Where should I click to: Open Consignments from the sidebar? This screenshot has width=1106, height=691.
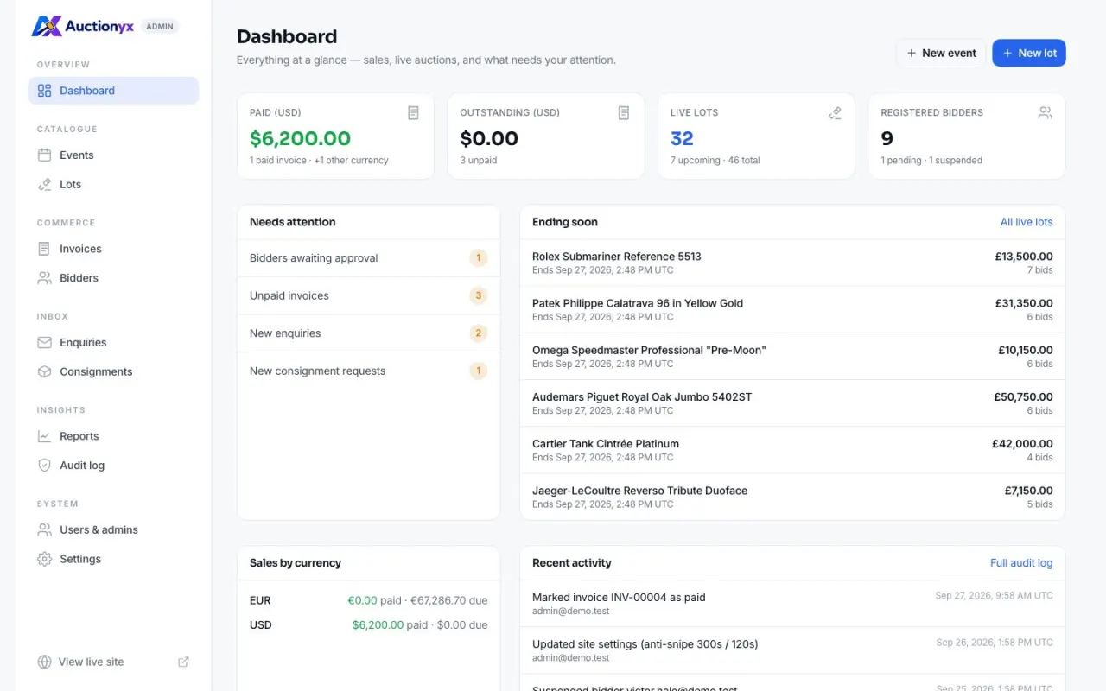pos(113,372)
